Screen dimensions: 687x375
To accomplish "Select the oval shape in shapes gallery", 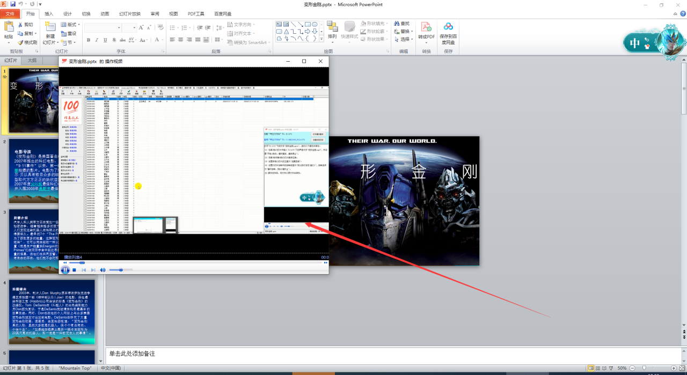I will (x=315, y=24).
